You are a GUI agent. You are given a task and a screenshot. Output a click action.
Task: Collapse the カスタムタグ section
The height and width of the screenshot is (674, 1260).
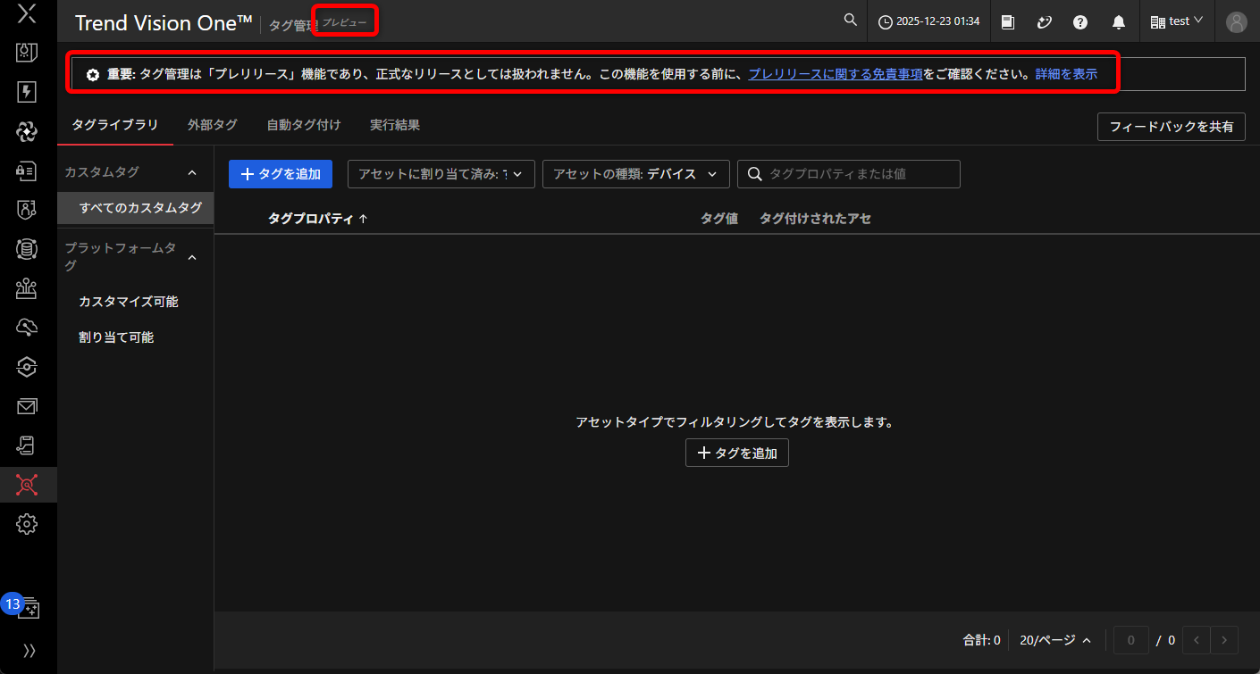pyautogui.click(x=191, y=171)
